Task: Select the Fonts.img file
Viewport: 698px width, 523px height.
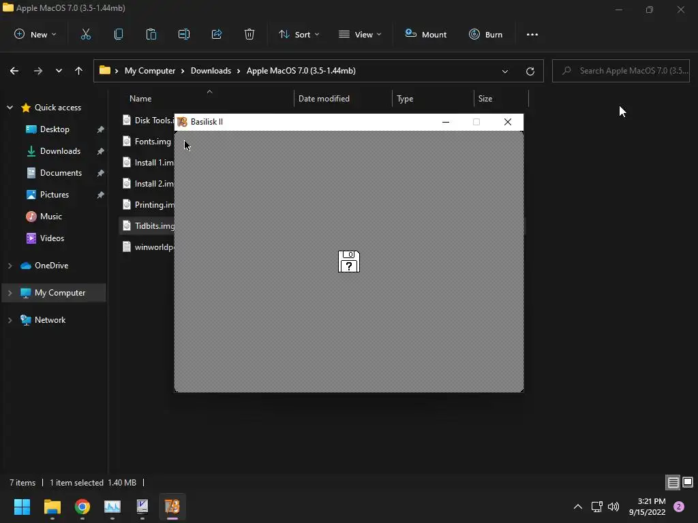Action: point(147,142)
